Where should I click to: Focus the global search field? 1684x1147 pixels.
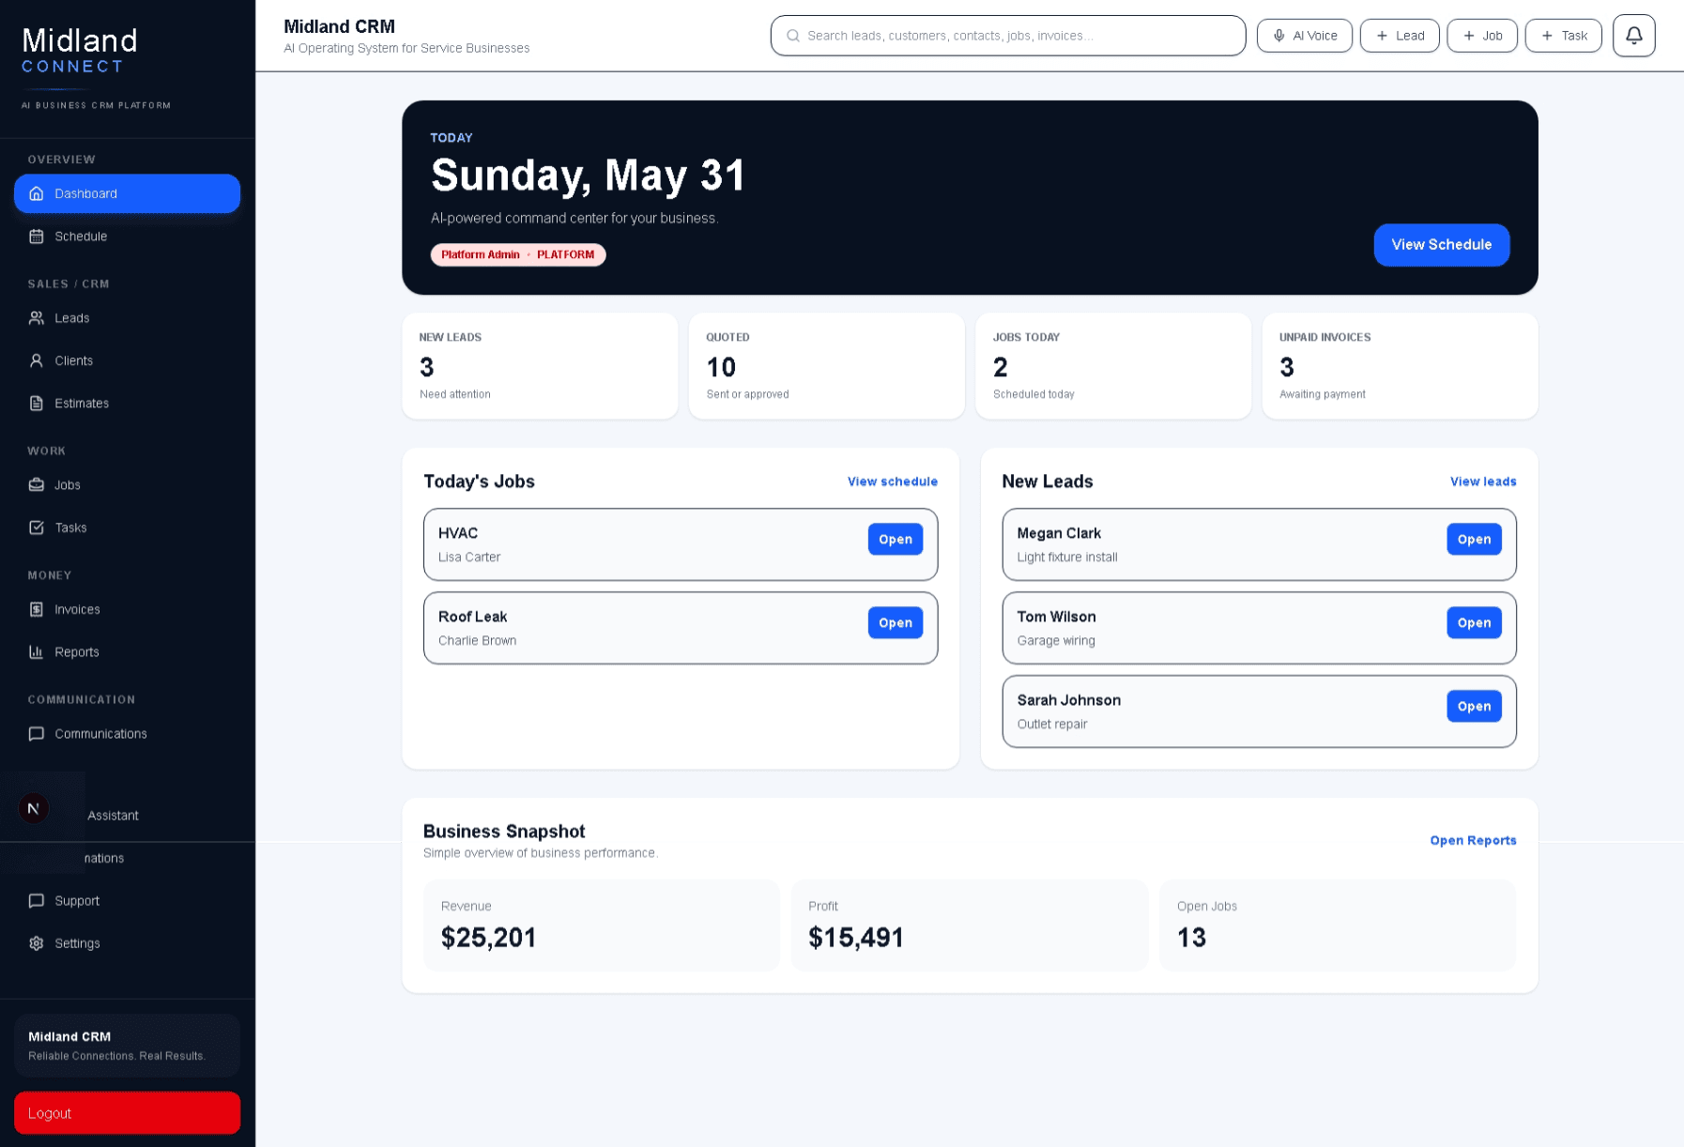(1008, 36)
